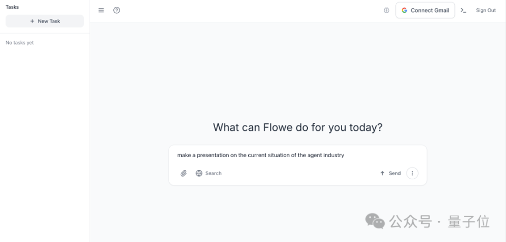Click the paperclip attach file icon
This screenshot has width=506, height=242.
[x=183, y=173]
